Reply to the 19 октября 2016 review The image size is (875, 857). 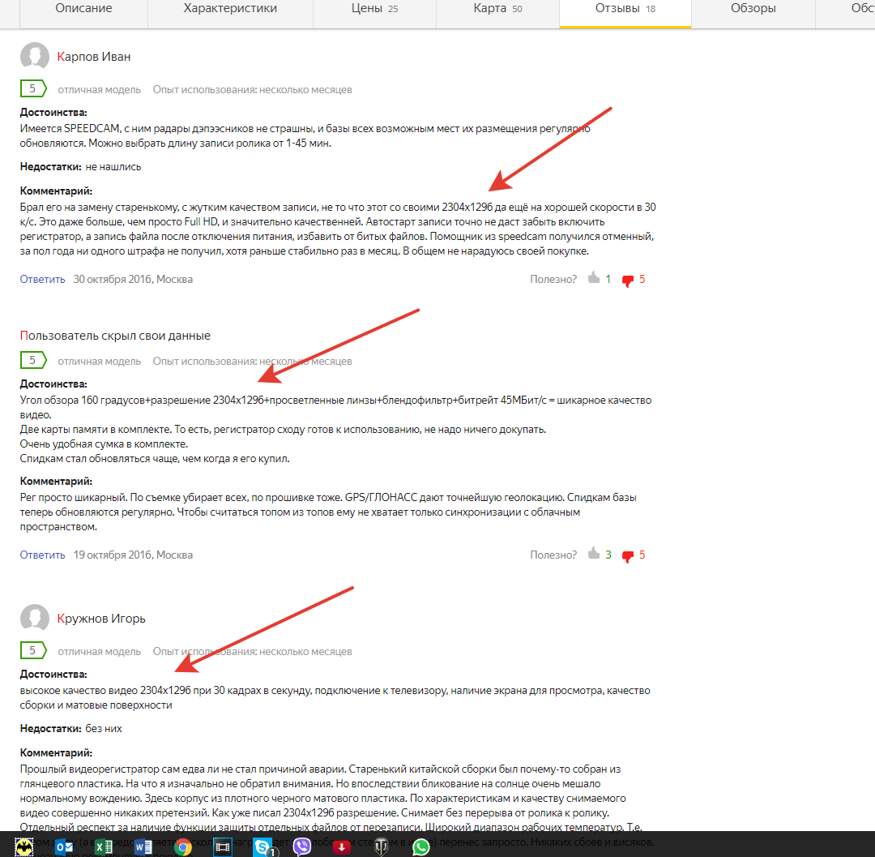point(42,555)
